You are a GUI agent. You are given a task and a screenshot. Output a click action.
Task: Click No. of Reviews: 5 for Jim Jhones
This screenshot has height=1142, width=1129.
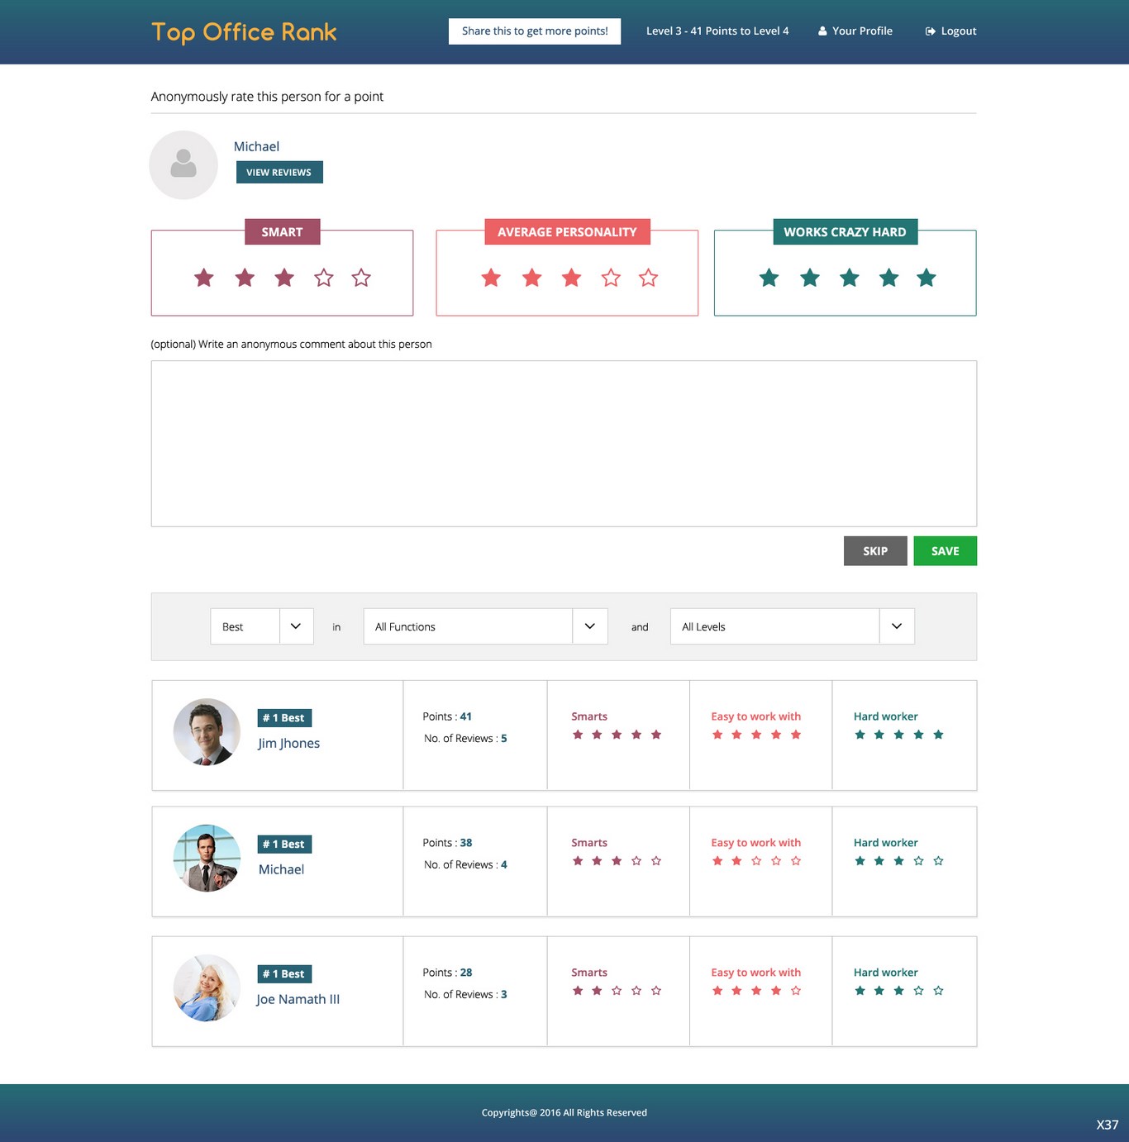coord(465,739)
